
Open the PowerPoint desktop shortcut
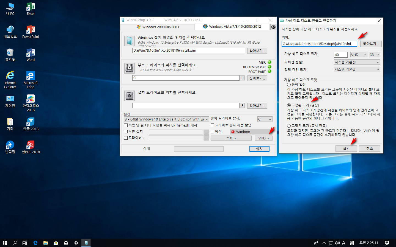(x=31, y=32)
